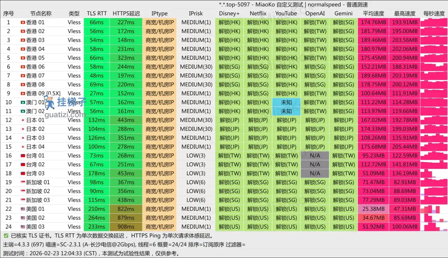Click the Macau flag beside 澳门 02
This screenshot has height=258, width=448.
coord(23,111)
